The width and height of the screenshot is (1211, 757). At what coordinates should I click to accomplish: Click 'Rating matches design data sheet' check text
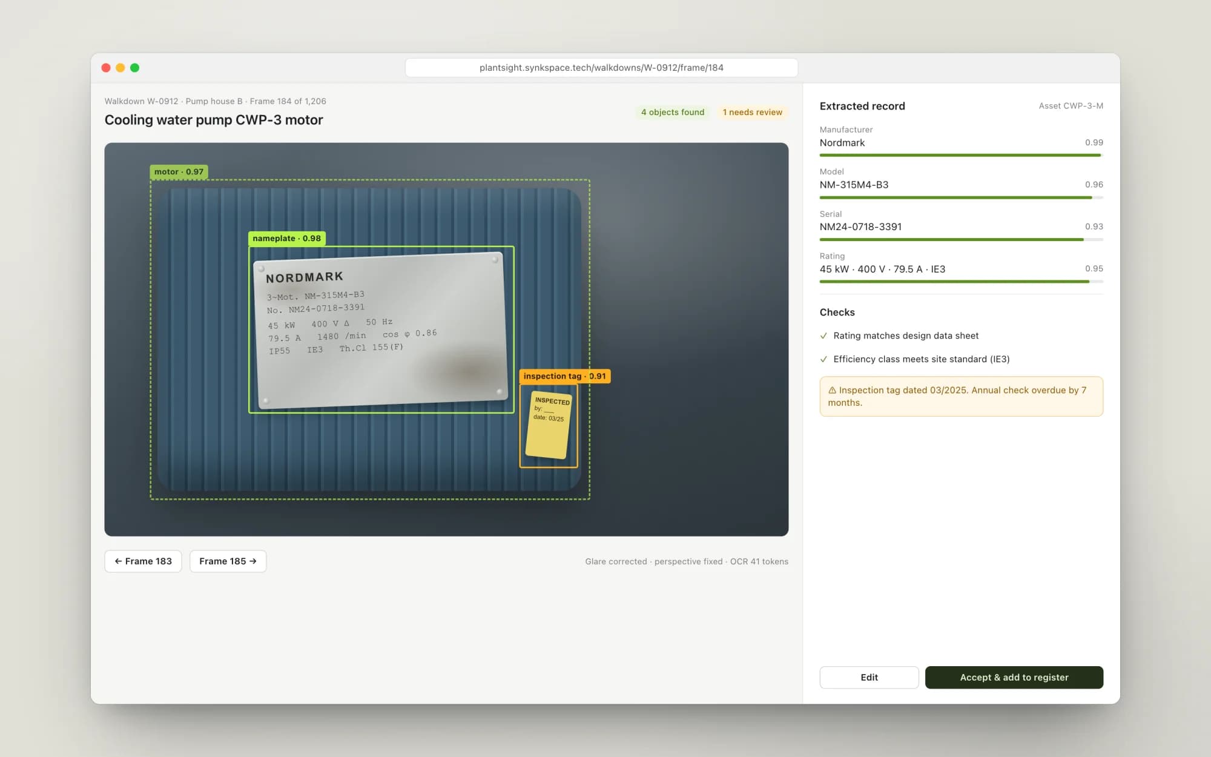pos(906,336)
